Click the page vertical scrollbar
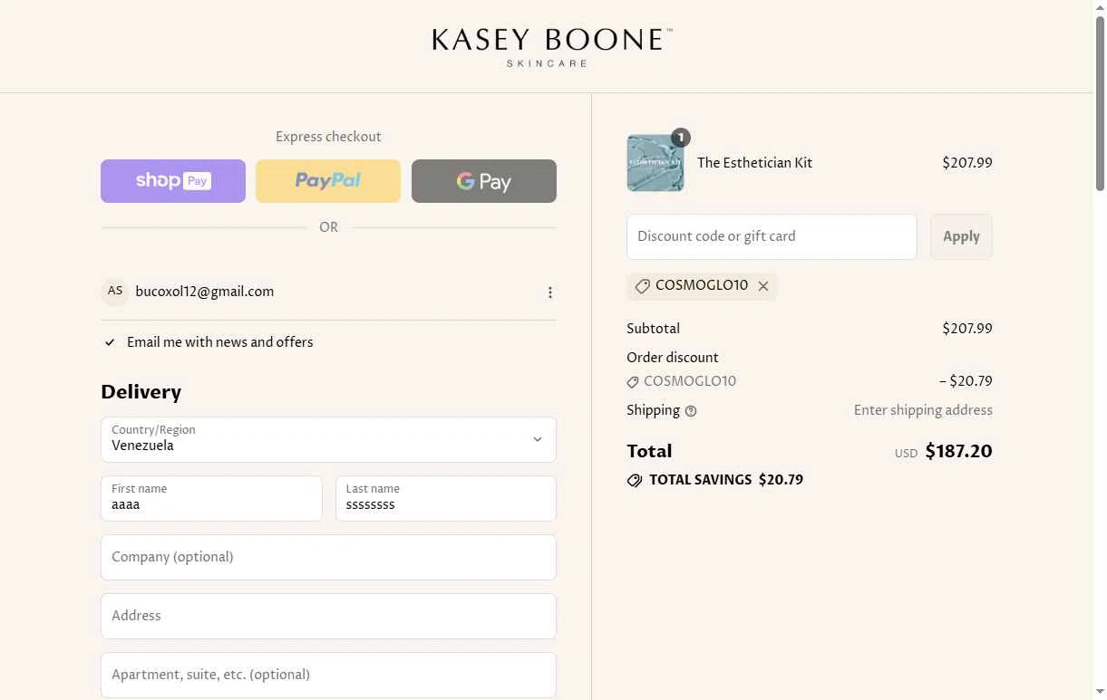This screenshot has height=700, width=1107. (1100, 104)
